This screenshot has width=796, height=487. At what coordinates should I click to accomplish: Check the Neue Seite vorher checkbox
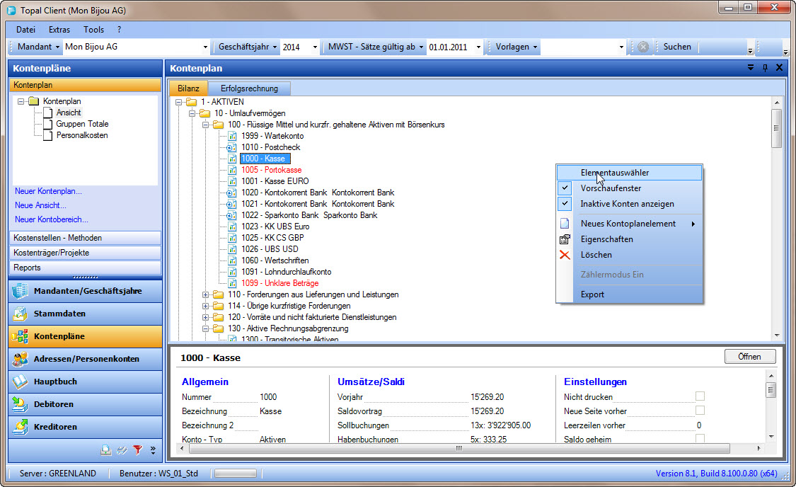[700, 411]
